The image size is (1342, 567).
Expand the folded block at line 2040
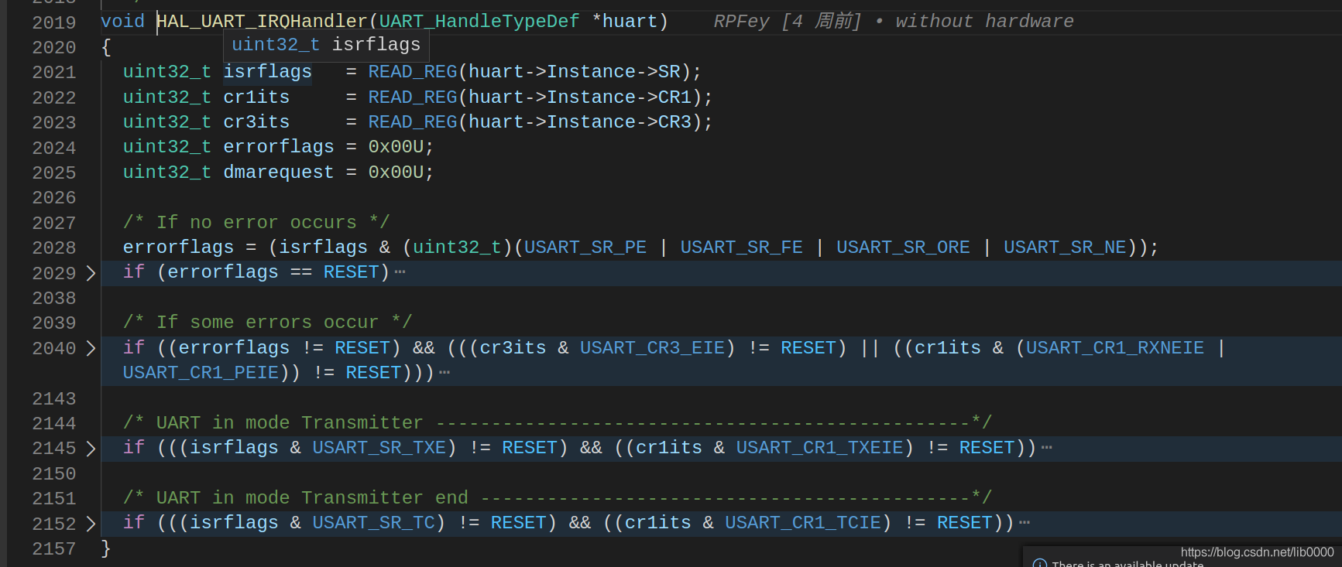click(x=91, y=348)
